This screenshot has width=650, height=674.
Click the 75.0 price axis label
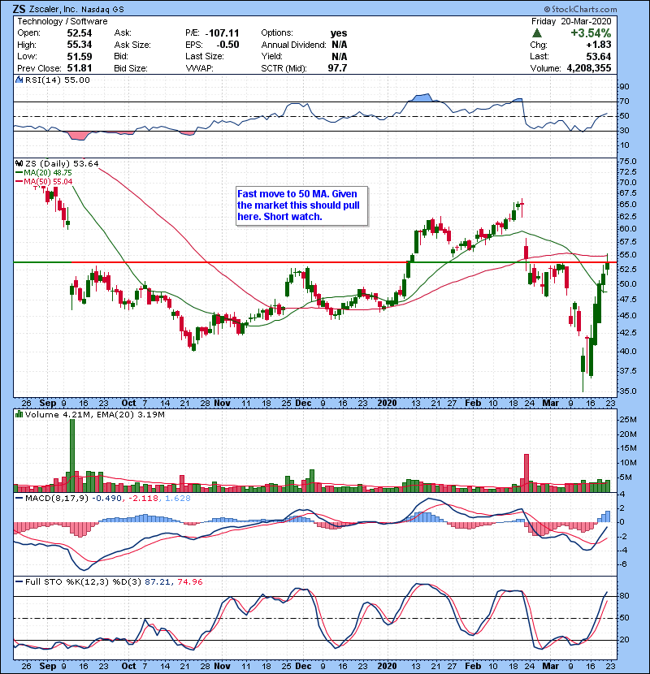(x=627, y=162)
